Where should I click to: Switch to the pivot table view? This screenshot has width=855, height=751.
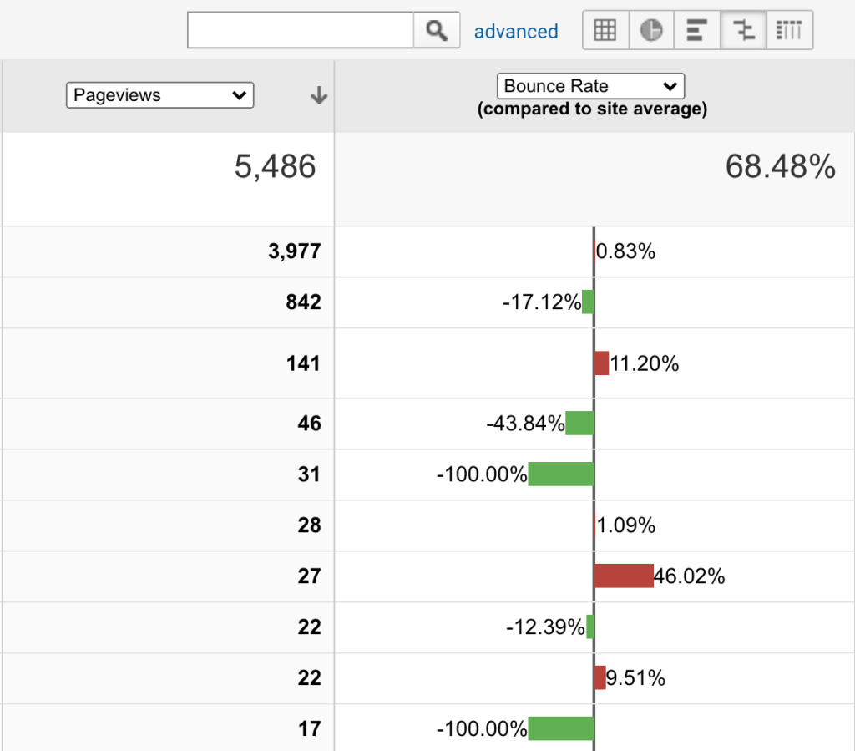789,30
